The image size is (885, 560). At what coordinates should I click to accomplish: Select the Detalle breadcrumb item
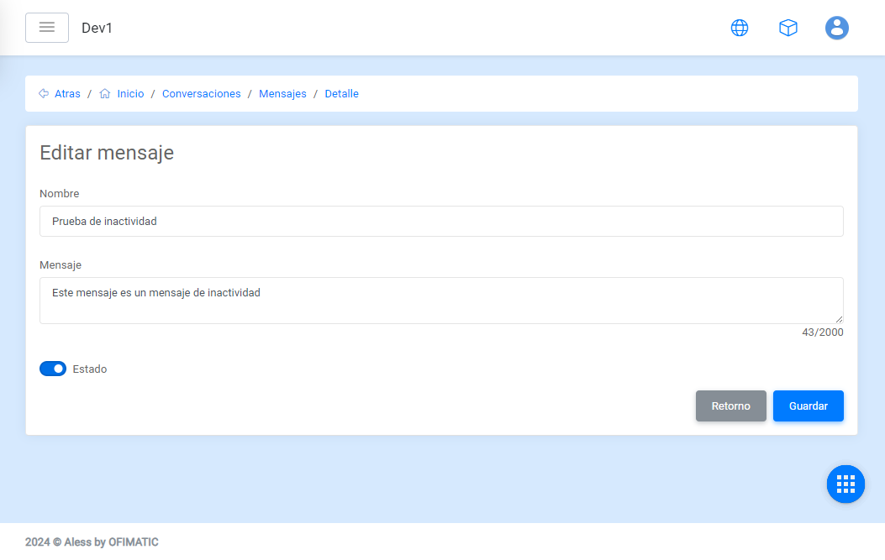click(x=341, y=94)
